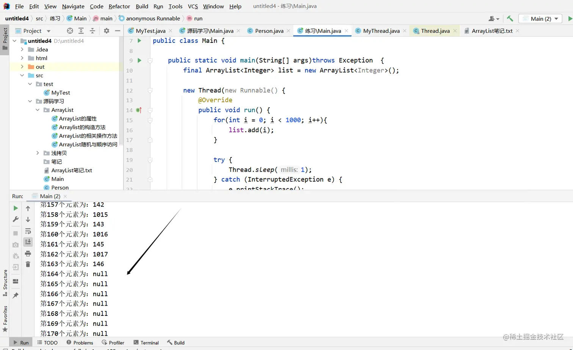Open the Build tool window
The image size is (573, 350).
tap(176, 342)
